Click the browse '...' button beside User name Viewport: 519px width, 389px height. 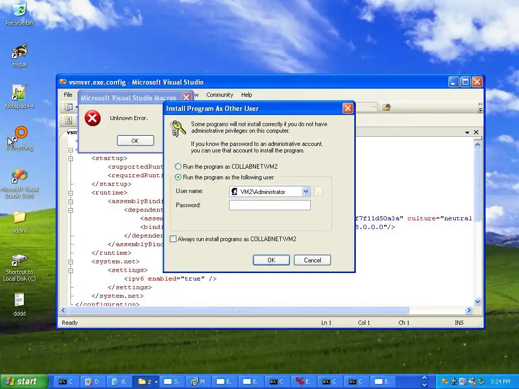click(318, 191)
